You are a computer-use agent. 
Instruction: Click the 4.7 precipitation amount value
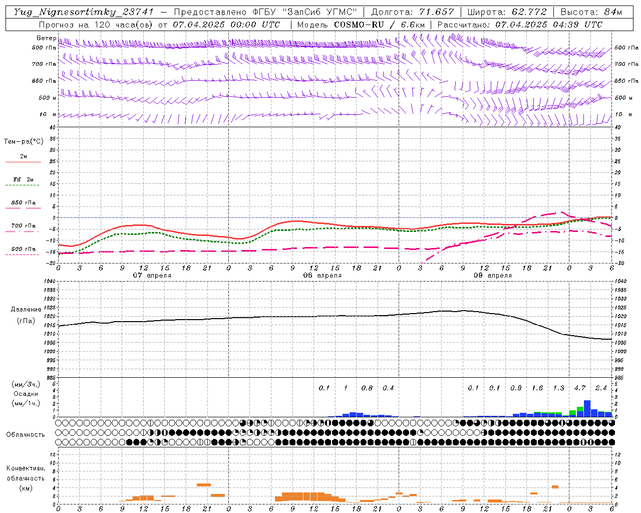(579, 388)
